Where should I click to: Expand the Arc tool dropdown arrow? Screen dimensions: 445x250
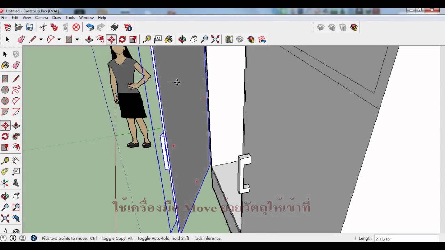pyautogui.click(x=59, y=39)
